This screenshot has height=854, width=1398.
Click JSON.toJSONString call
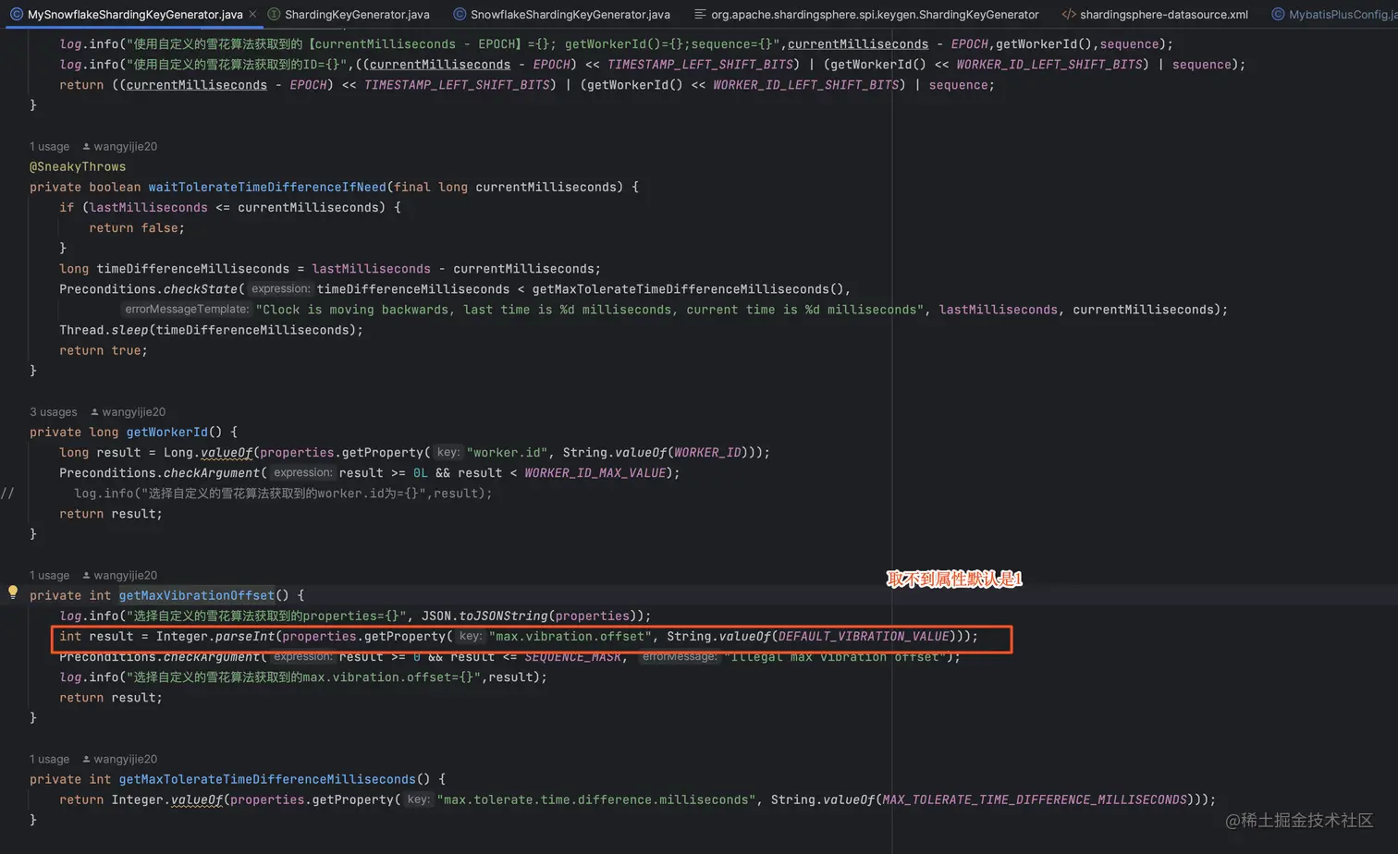(484, 616)
